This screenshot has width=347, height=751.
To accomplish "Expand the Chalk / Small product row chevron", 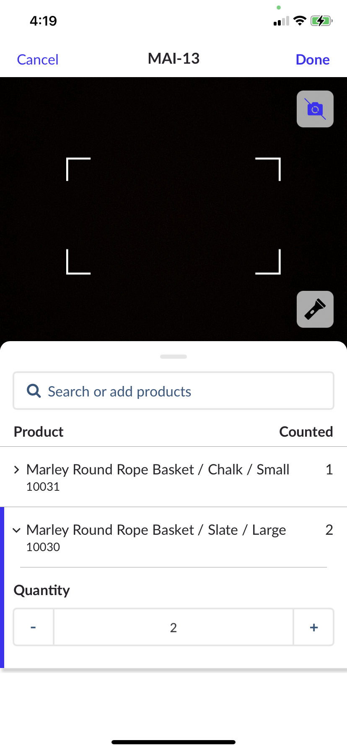I will coord(16,470).
